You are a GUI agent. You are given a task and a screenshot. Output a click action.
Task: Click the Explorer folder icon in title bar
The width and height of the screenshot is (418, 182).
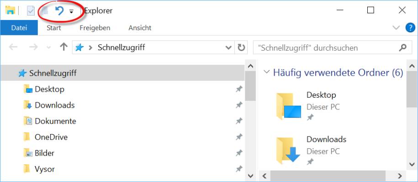pyautogui.click(x=10, y=10)
